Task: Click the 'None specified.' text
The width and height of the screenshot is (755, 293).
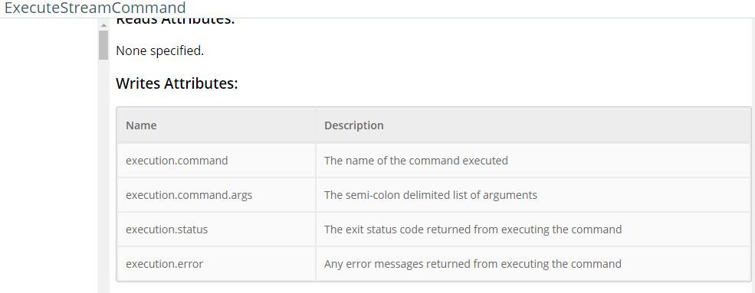Action: pos(160,51)
